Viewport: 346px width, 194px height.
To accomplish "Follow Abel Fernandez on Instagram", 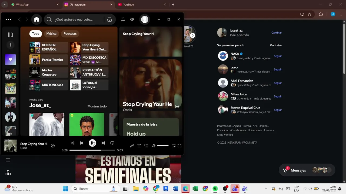I will coord(278,83).
